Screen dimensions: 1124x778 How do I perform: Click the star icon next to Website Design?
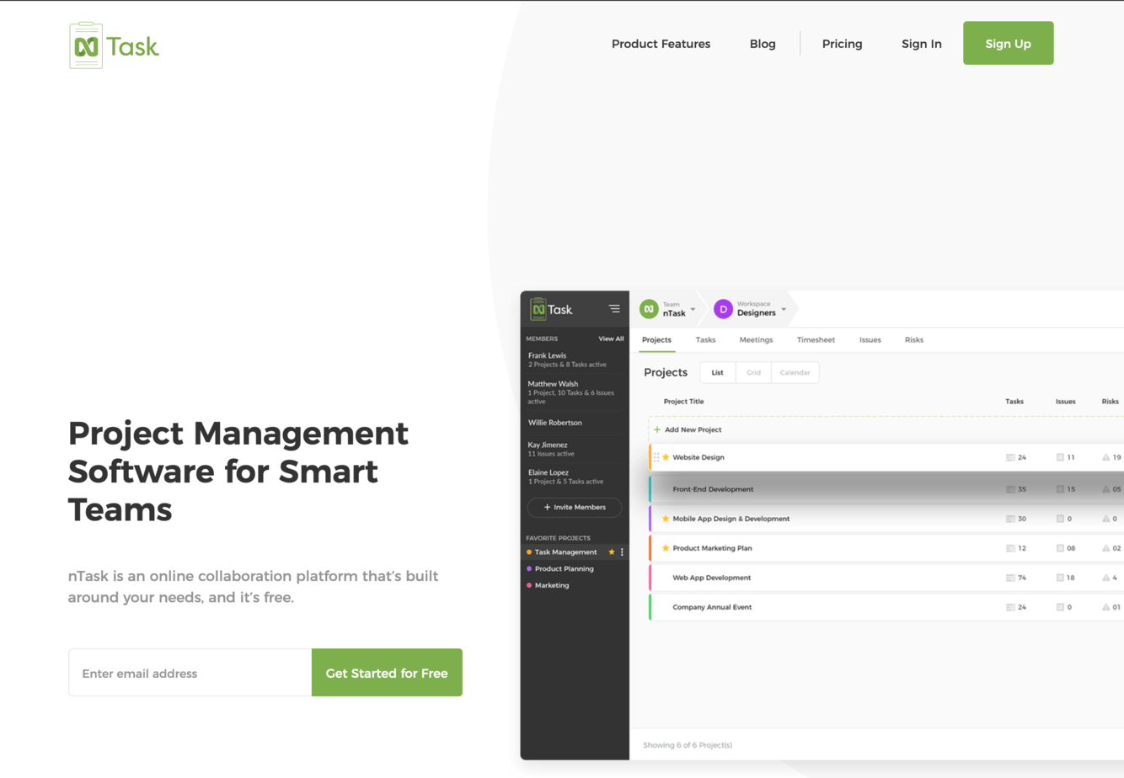point(666,457)
